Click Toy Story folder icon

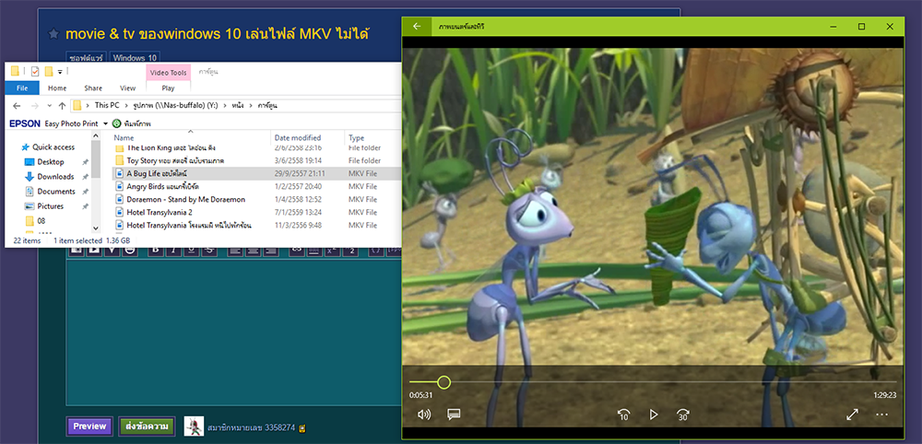tap(119, 160)
